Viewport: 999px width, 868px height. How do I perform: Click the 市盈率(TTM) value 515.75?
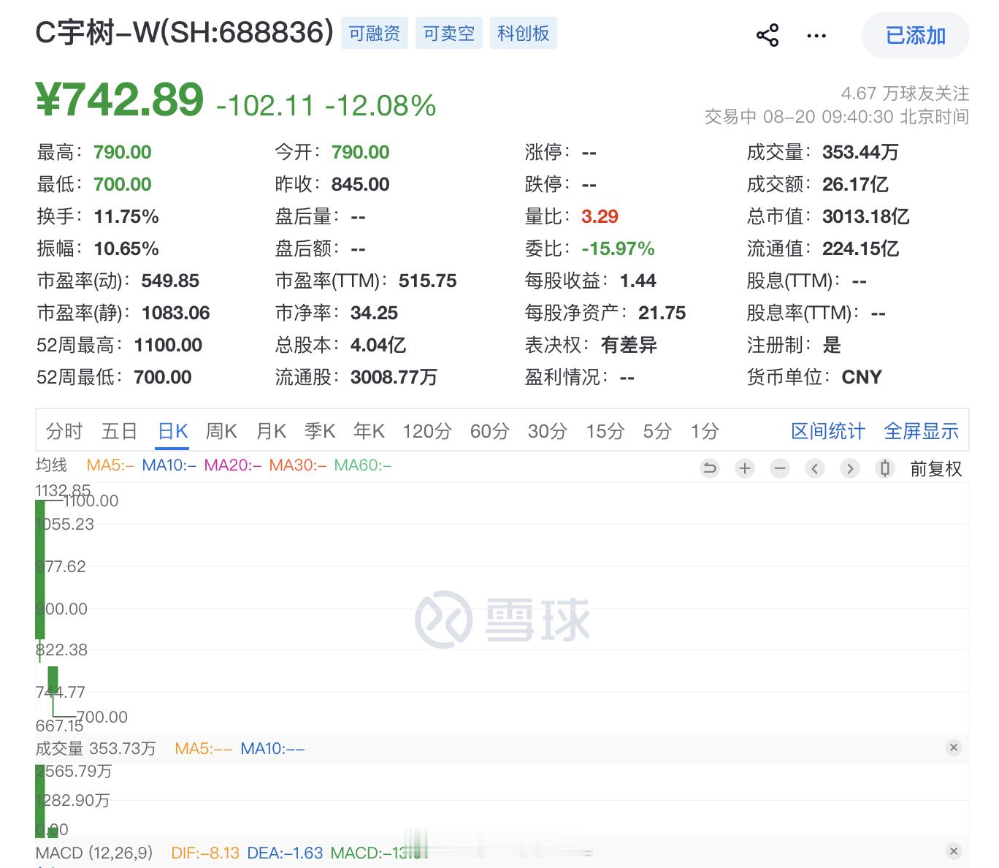pos(428,281)
